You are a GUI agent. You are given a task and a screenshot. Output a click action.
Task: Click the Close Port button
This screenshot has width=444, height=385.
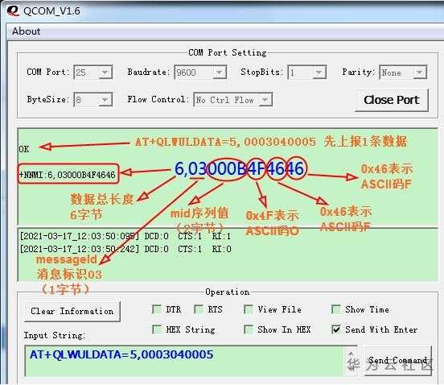point(392,100)
